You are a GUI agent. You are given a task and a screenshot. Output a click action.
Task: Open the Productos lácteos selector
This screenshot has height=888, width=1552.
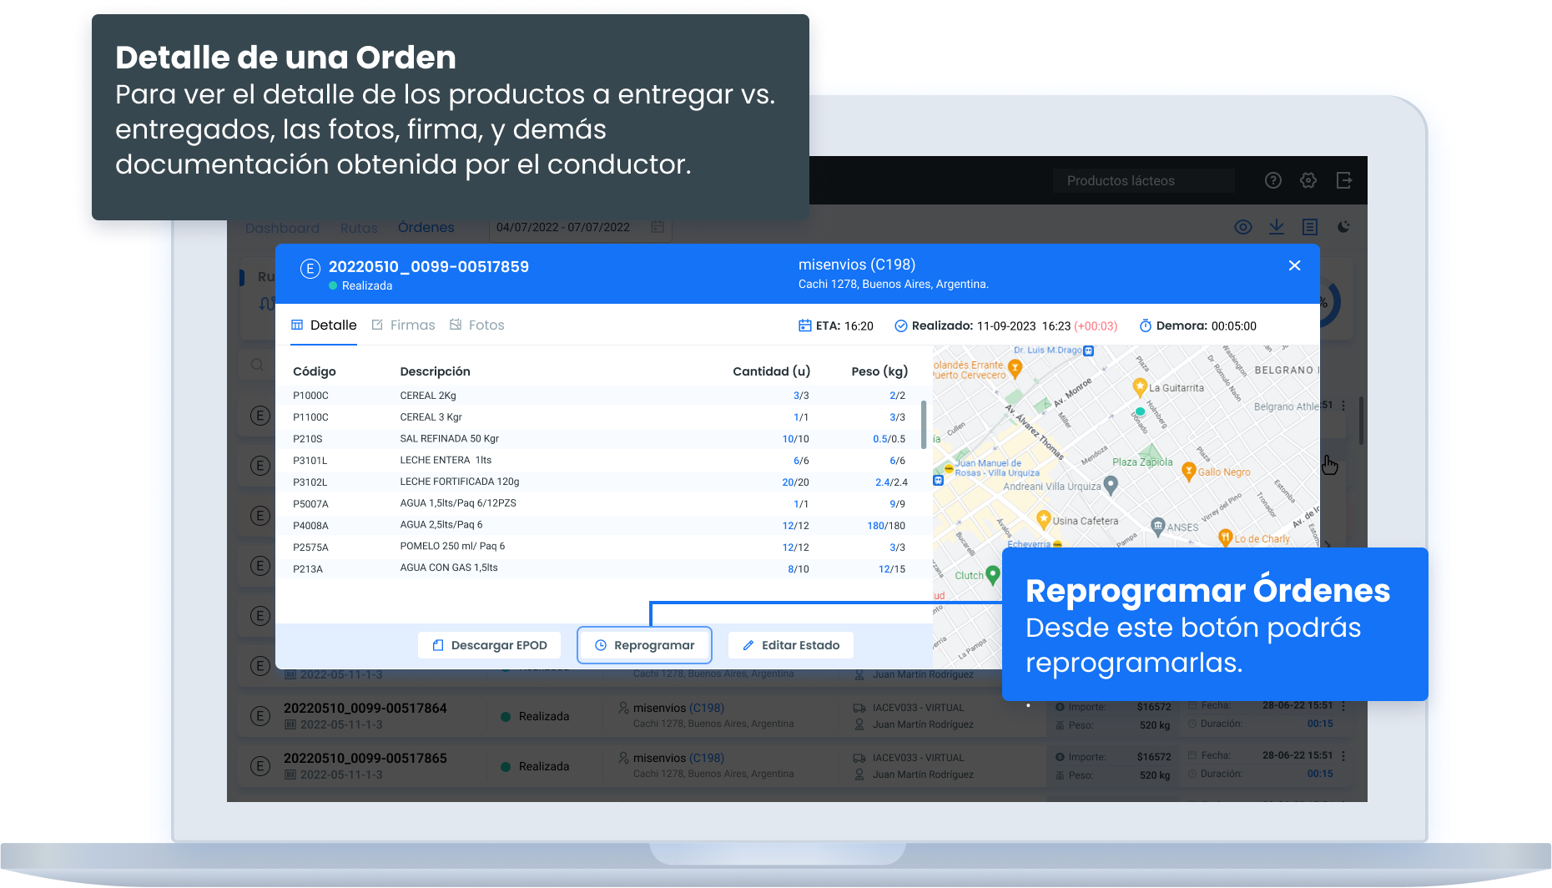pos(1143,181)
